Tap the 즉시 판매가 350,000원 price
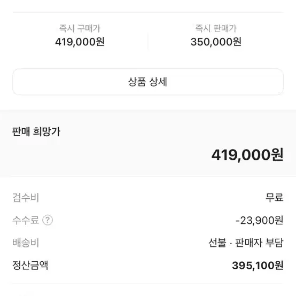This screenshot has height=296, width=296. (216, 42)
